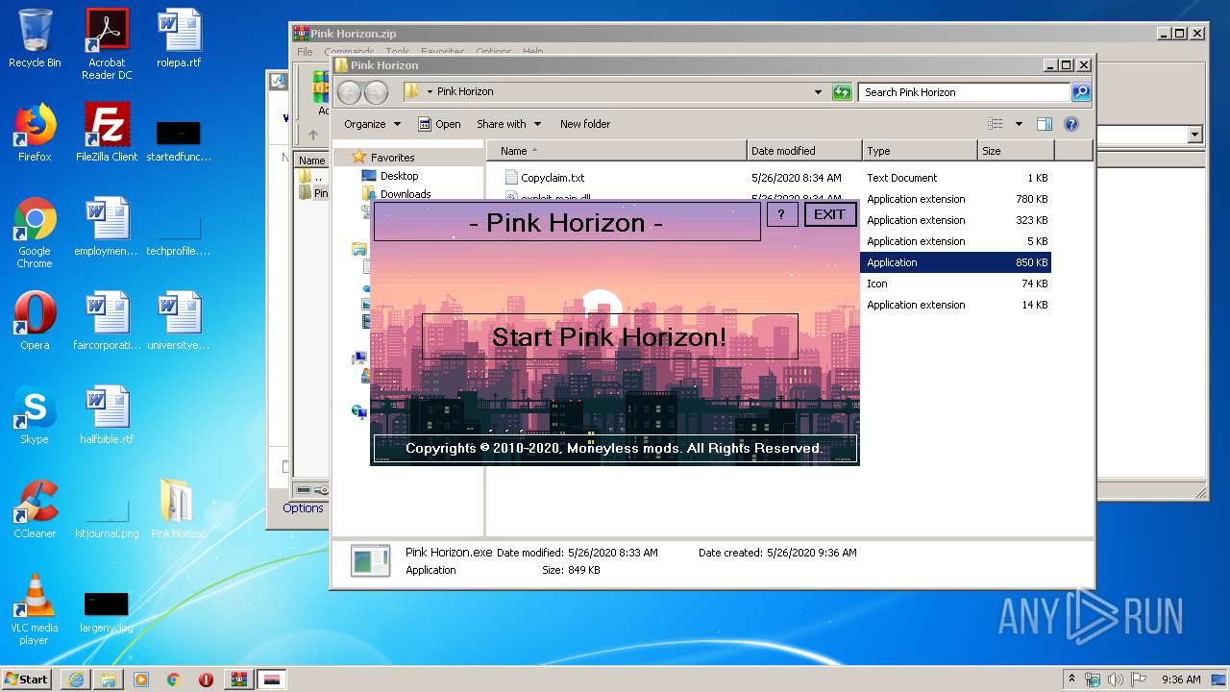The height and width of the screenshot is (692, 1230).
Task: Open the Firefox desktop shortcut
Action: [x=35, y=133]
